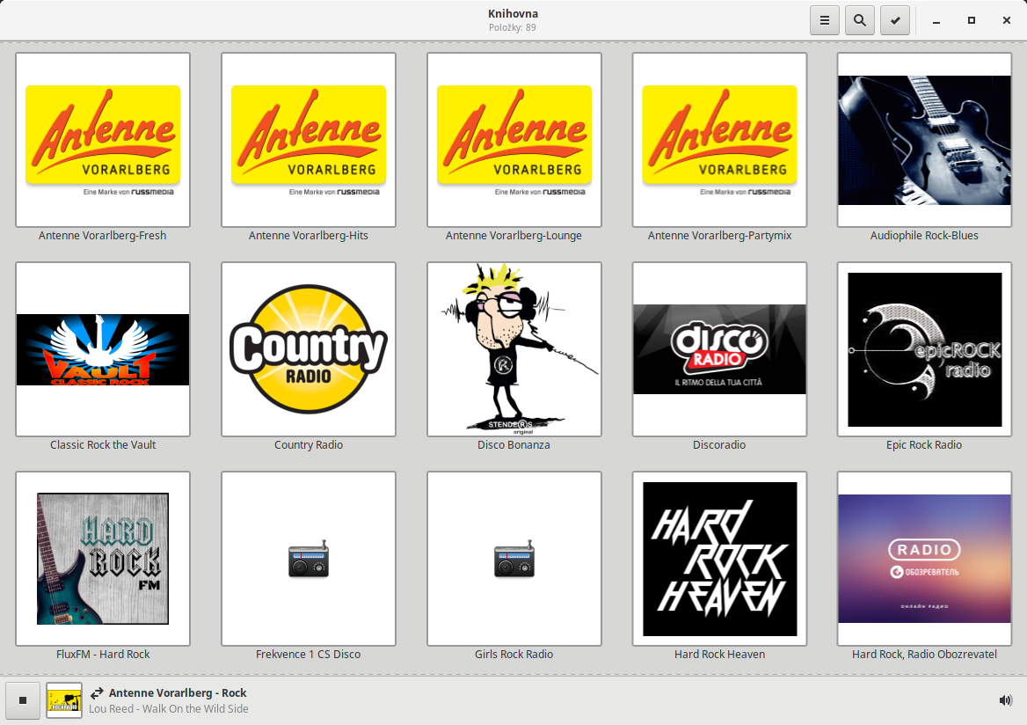Screen dimensions: 1027x725
Task: Close the Knihovna window
Action: (x=1007, y=21)
